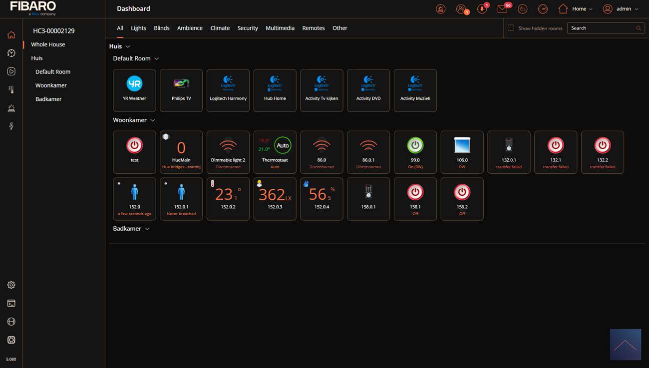Open the alarm siren icon in the top bar
Image resolution: width=649 pixels, height=368 pixels.
click(x=440, y=9)
